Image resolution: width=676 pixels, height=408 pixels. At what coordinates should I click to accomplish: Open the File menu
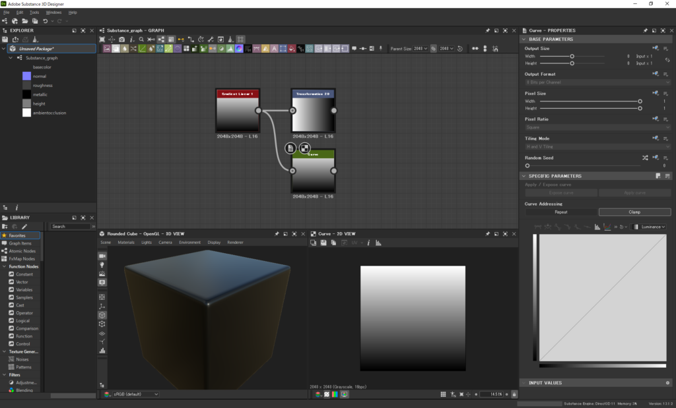[x=7, y=13]
